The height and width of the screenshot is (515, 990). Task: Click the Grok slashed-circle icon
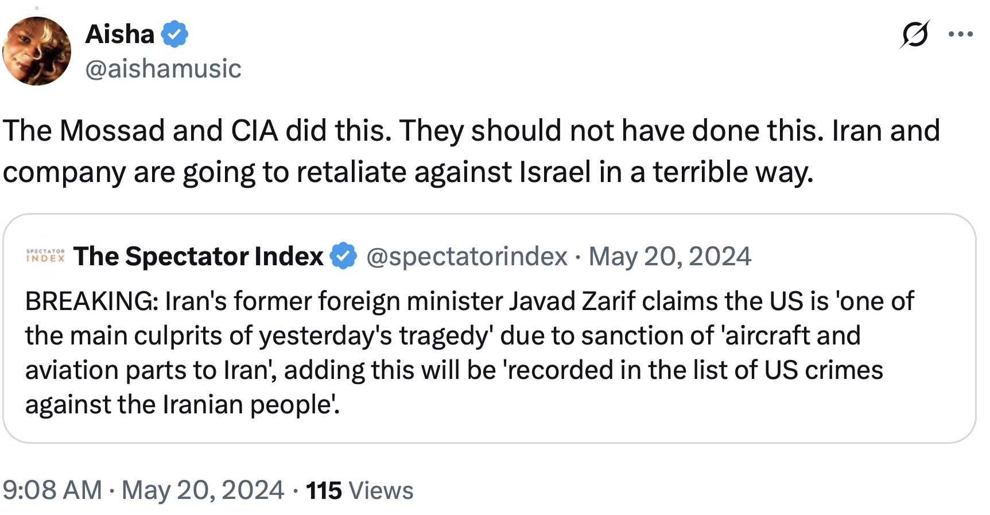[914, 34]
